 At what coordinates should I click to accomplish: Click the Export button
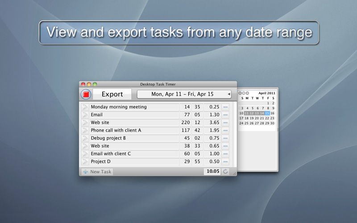click(112, 94)
